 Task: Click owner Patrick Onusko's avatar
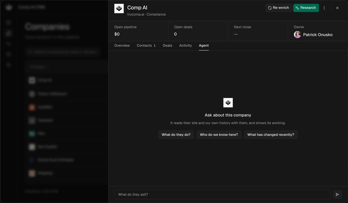pyautogui.click(x=297, y=34)
